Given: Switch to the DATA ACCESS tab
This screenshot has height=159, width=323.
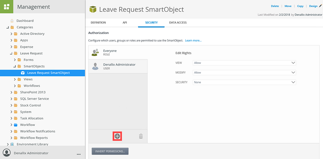Looking at the screenshot, I should click(178, 23).
